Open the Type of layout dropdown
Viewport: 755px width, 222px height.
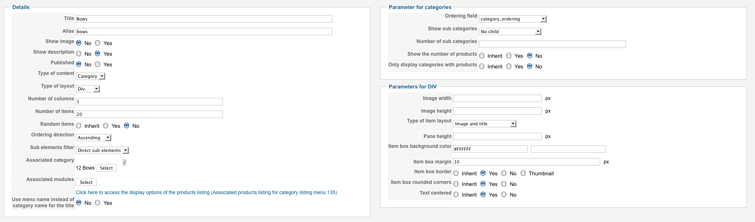(x=88, y=89)
